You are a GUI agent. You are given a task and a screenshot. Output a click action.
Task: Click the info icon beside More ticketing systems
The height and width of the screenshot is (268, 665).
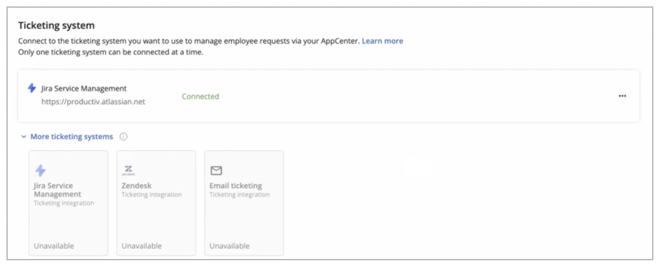123,137
